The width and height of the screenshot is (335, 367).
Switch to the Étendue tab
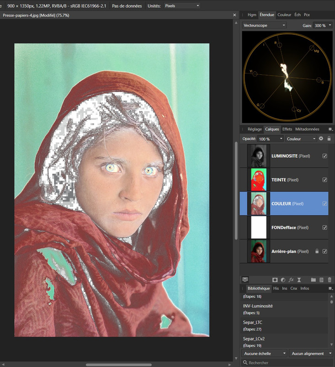click(x=267, y=15)
